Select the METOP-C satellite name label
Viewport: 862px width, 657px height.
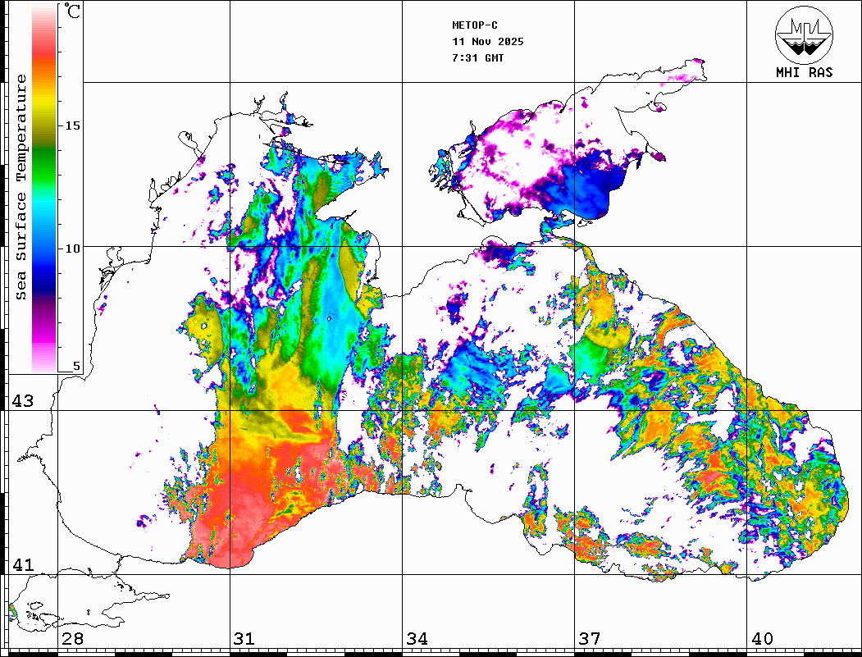[475, 25]
